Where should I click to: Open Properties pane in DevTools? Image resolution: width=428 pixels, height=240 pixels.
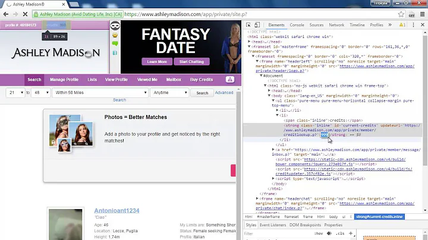click(x=333, y=225)
